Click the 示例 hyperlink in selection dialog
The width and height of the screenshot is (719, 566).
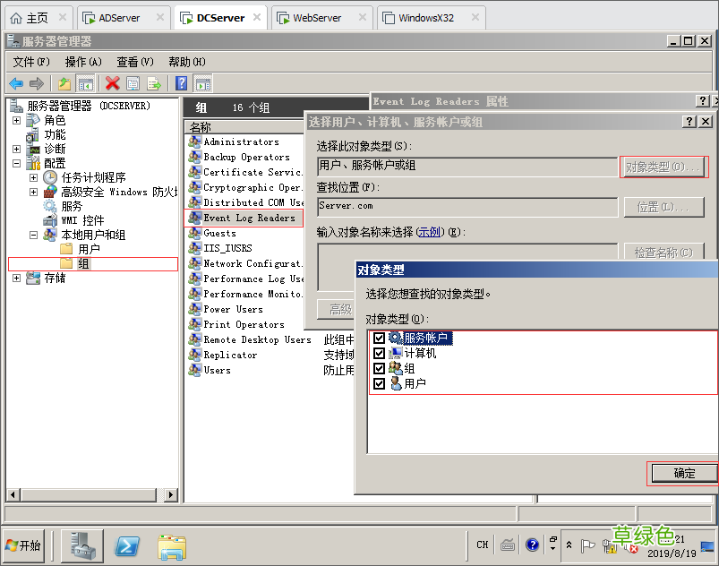coord(429,231)
